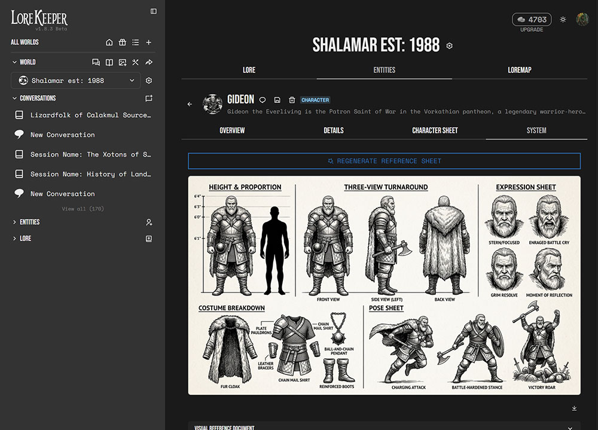Open world settings with the gear icon

[148, 80]
